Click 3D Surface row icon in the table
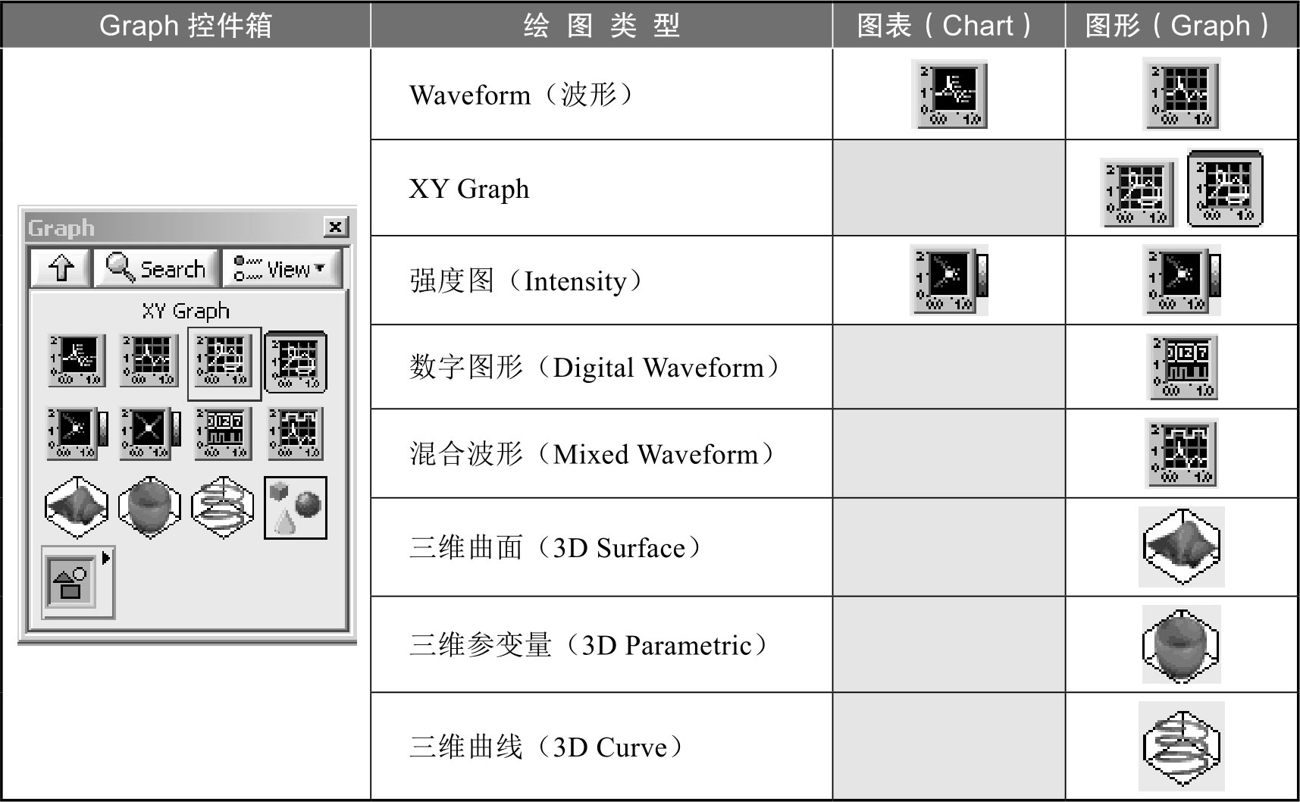 (x=1182, y=547)
